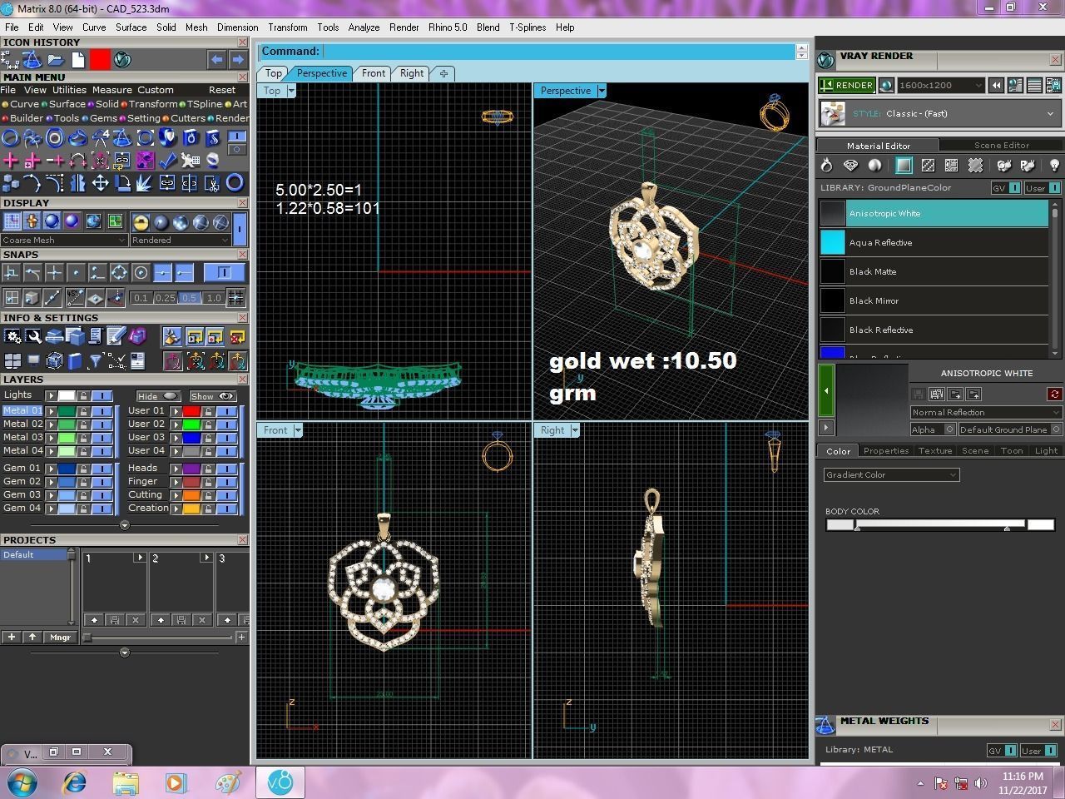Select the gold sphere render display icon

(x=141, y=221)
